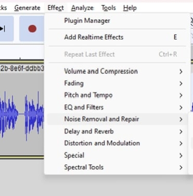Open Pitch and Tempo submenu
193x196 pixels.
click(117, 95)
